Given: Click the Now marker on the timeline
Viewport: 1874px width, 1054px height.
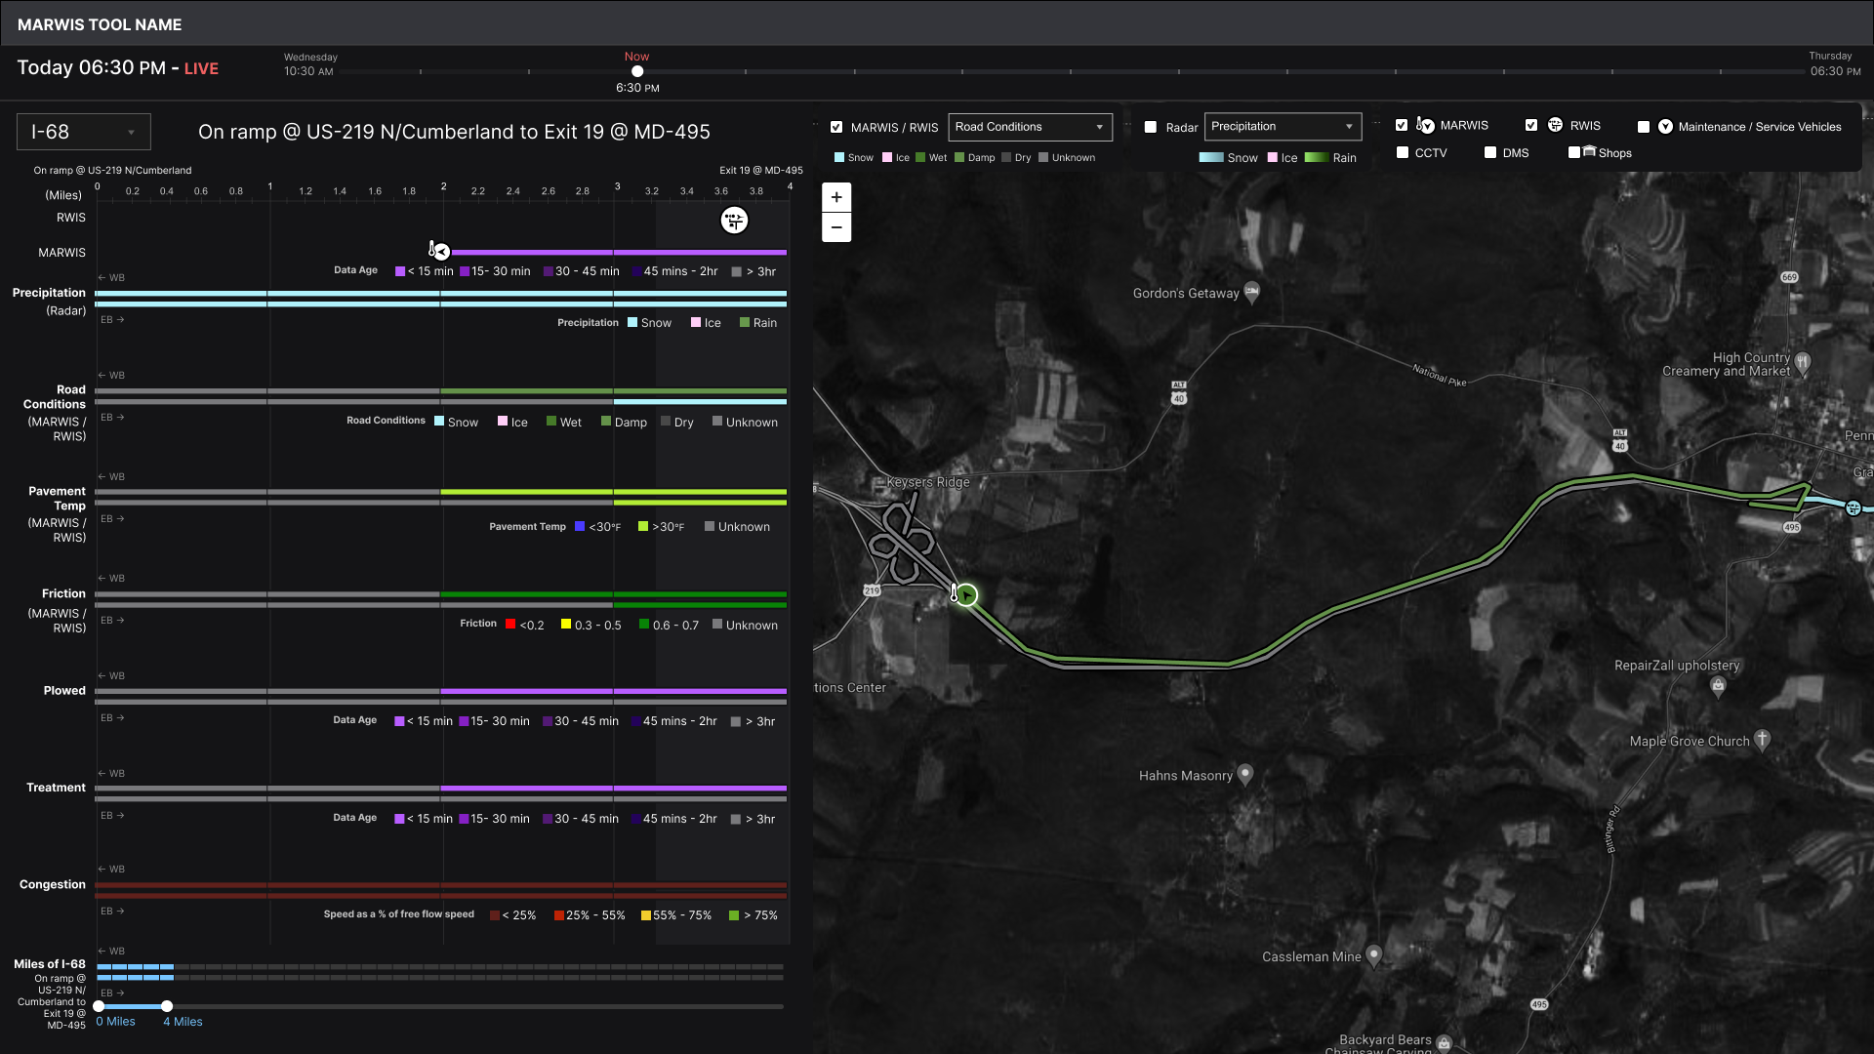Looking at the screenshot, I should pyautogui.click(x=637, y=71).
